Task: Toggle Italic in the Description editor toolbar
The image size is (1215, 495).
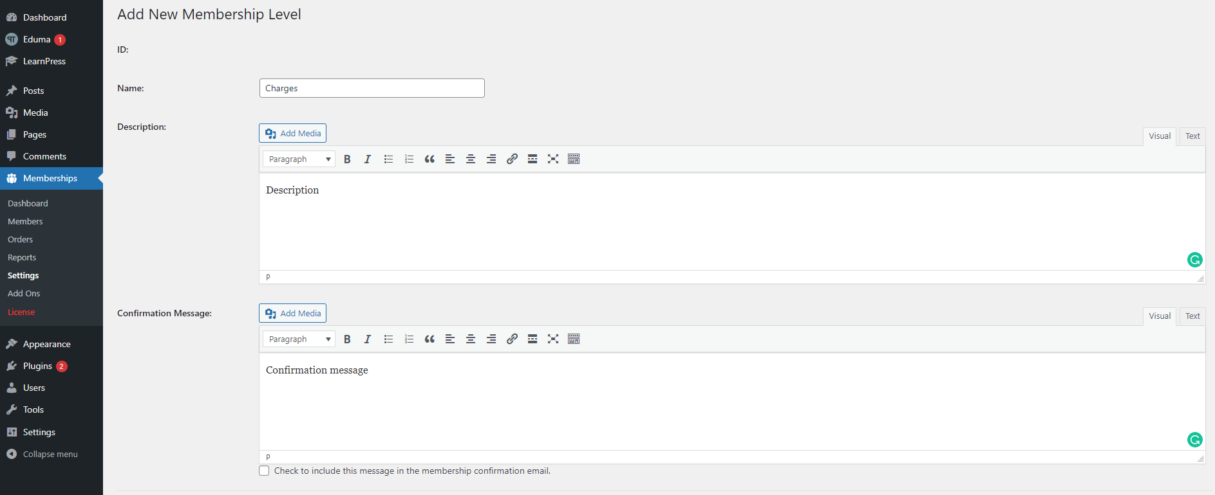Action: (368, 159)
